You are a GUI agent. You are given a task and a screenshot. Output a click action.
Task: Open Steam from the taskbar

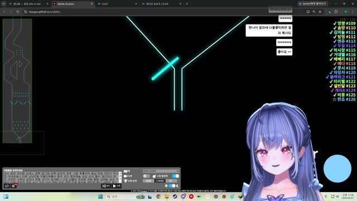click(x=175, y=197)
